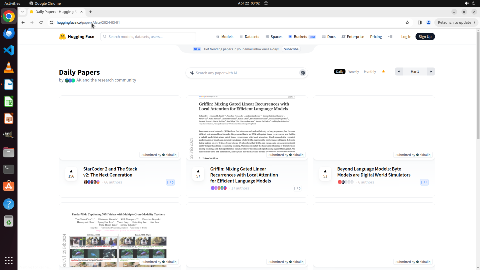Bookmark this page with the star icon
Viewport: 480px width, 270px height.
click(407, 22)
